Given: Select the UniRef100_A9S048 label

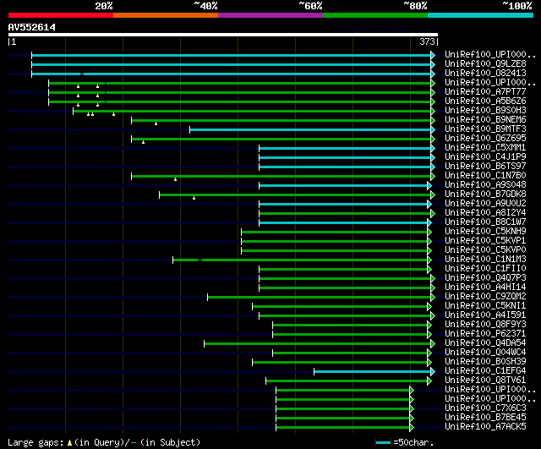Looking at the screenshot, I should (x=485, y=185).
